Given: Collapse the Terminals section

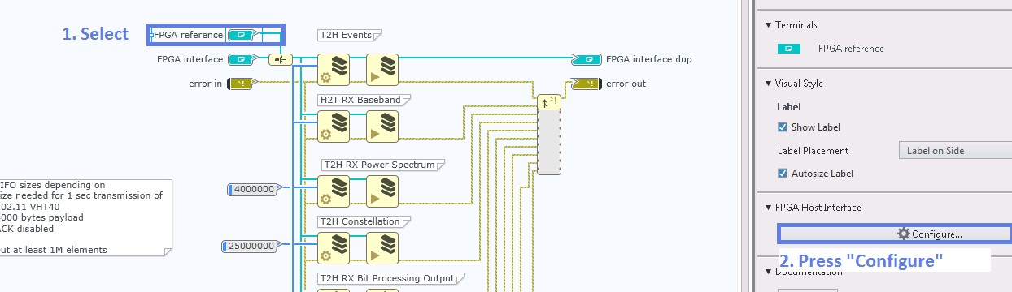Looking at the screenshot, I should pyautogui.click(x=769, y=25).
